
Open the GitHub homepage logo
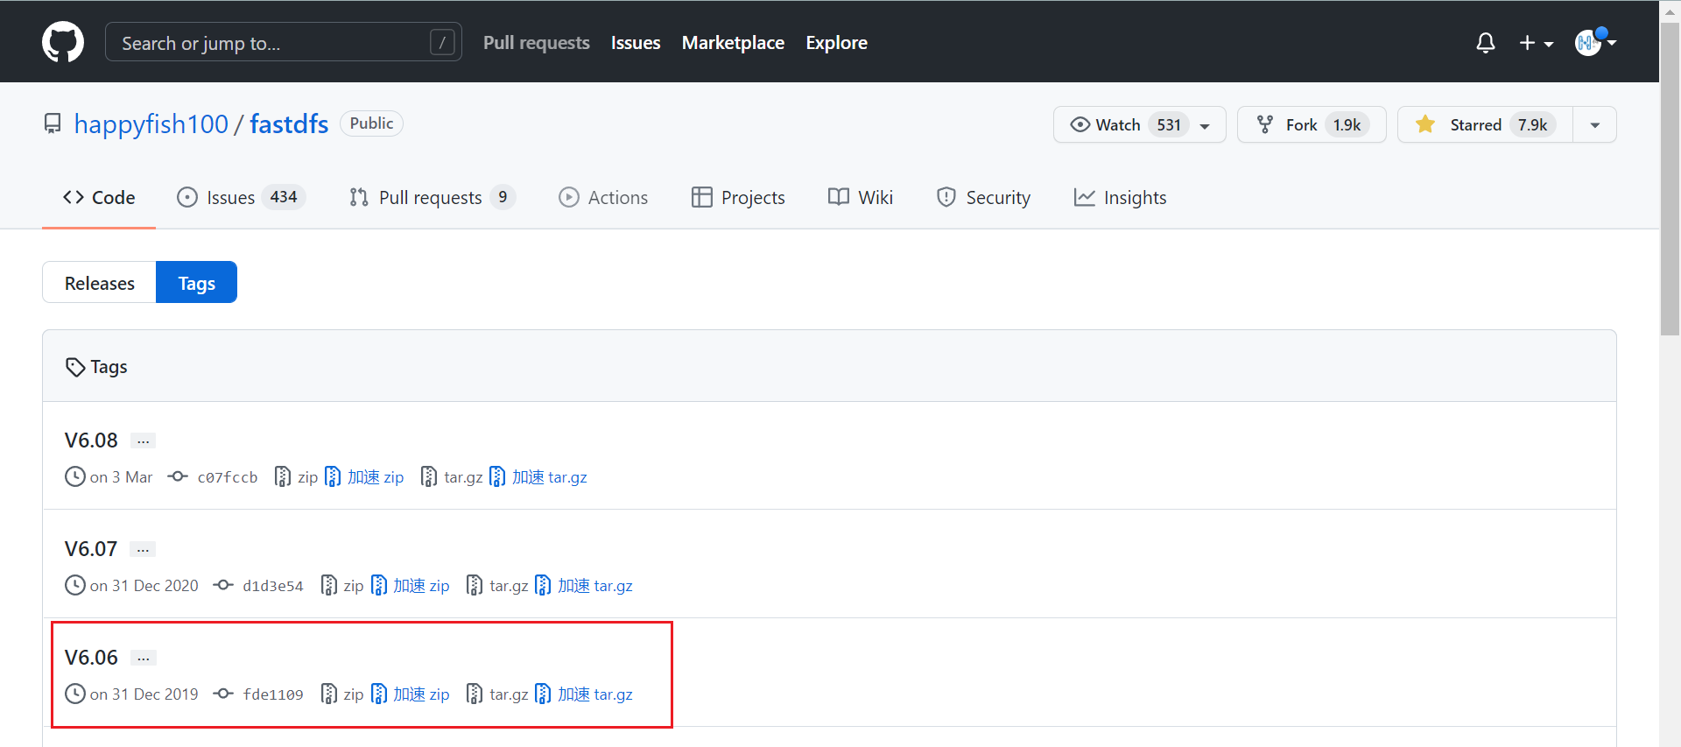(63, 42)
